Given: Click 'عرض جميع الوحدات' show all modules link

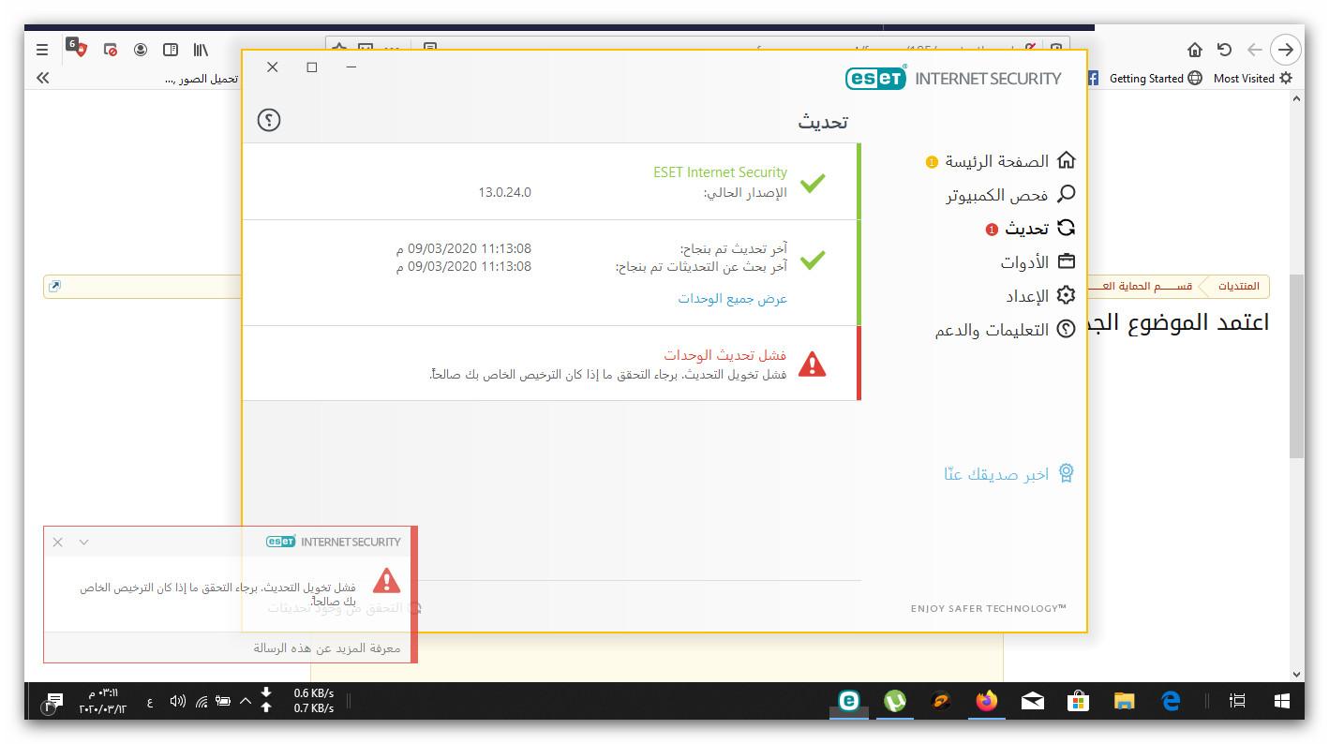Looking at the screenshot, I should [733, 298].
